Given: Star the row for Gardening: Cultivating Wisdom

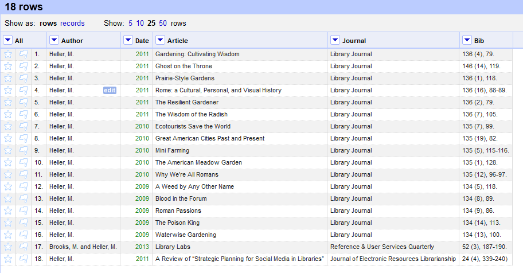Looking at the screenshot, I should pos(8,54).
